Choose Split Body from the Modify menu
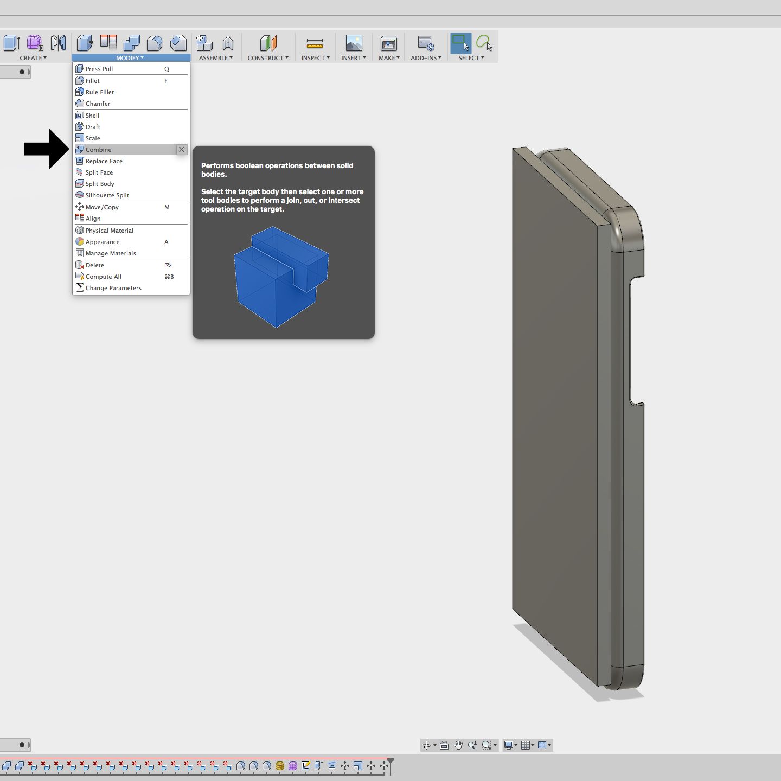The height and width of the screenshot is (781, 781). click(x=100, y=184)
